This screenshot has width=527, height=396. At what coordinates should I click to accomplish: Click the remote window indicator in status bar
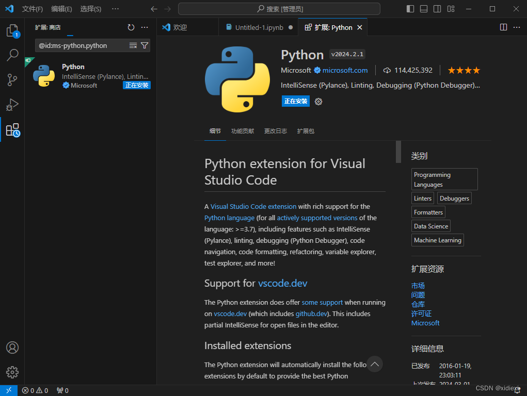pos(9,390)
